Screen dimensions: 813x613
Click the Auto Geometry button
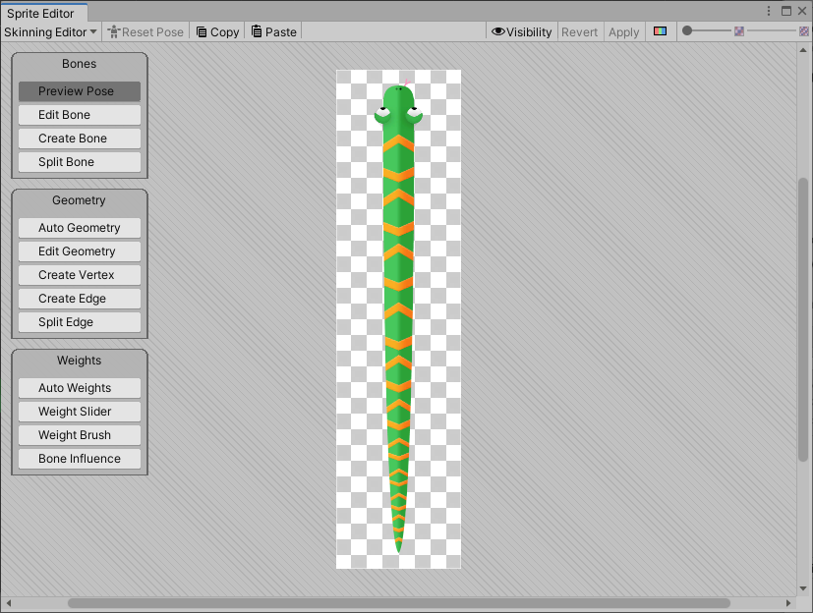pyautogui.click(x=79, y=228)
